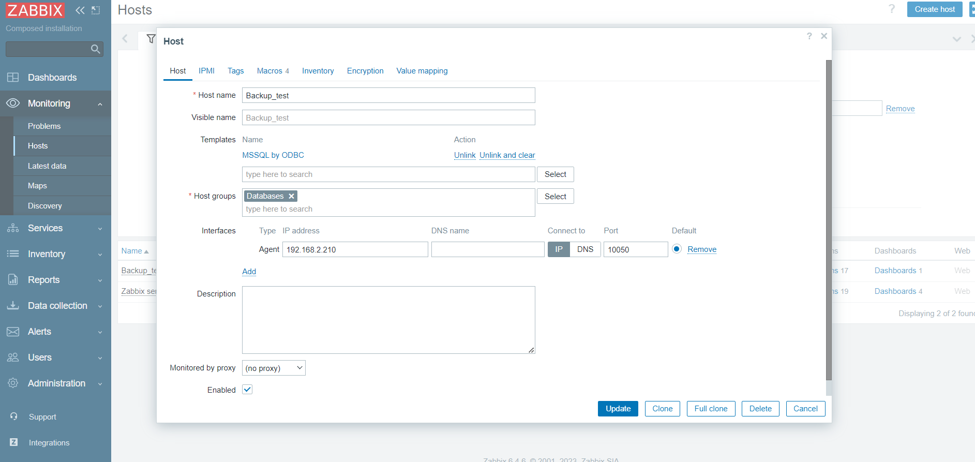Click the Inventory list icon
The width and height of the screenshot is (975, 462).
(x=13, y=254)
